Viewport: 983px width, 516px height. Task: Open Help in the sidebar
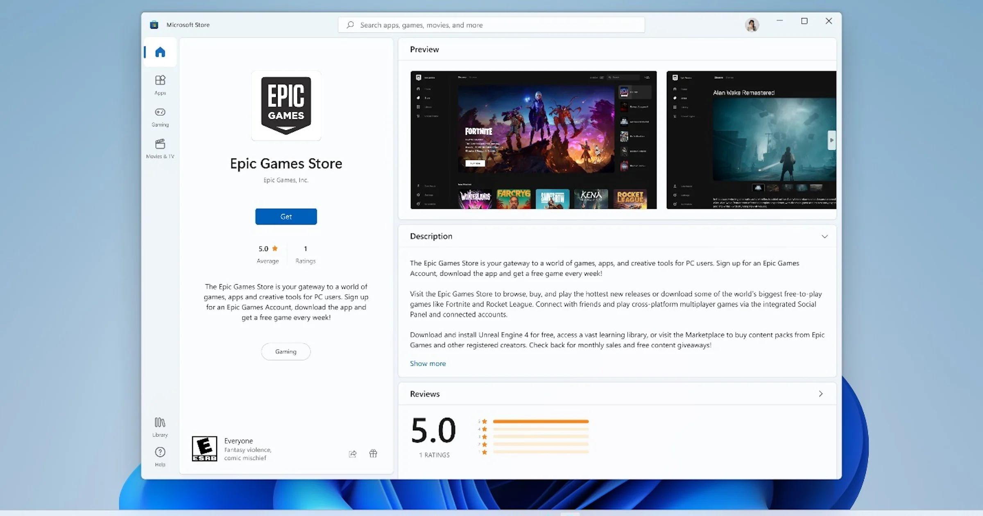160,457
